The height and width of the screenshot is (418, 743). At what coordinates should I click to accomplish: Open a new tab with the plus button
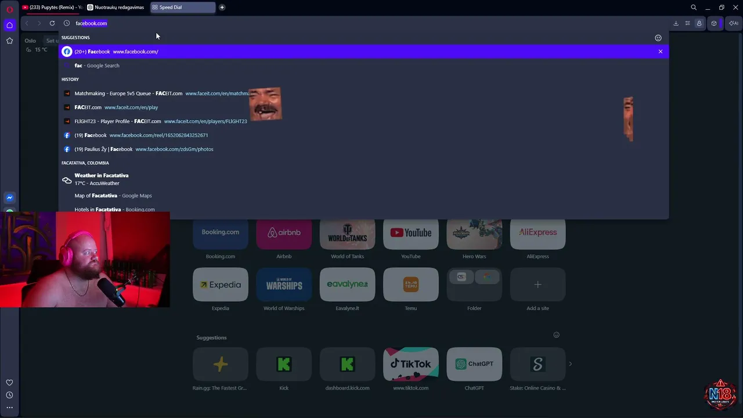[x=222, y=8]
